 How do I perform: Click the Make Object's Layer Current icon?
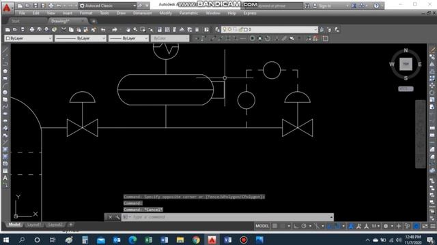[x=322, y=29]
